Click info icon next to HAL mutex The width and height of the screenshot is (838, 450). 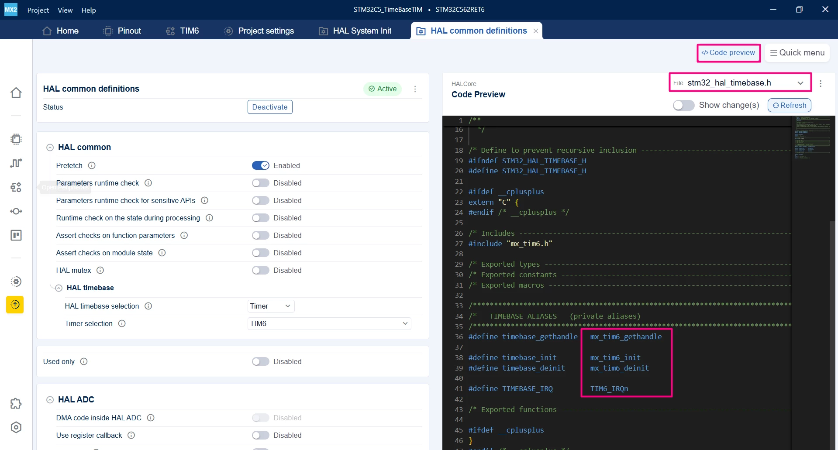click(100, 270)
